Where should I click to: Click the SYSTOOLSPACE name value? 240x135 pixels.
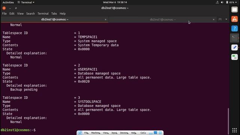click(x=90, y=102)
